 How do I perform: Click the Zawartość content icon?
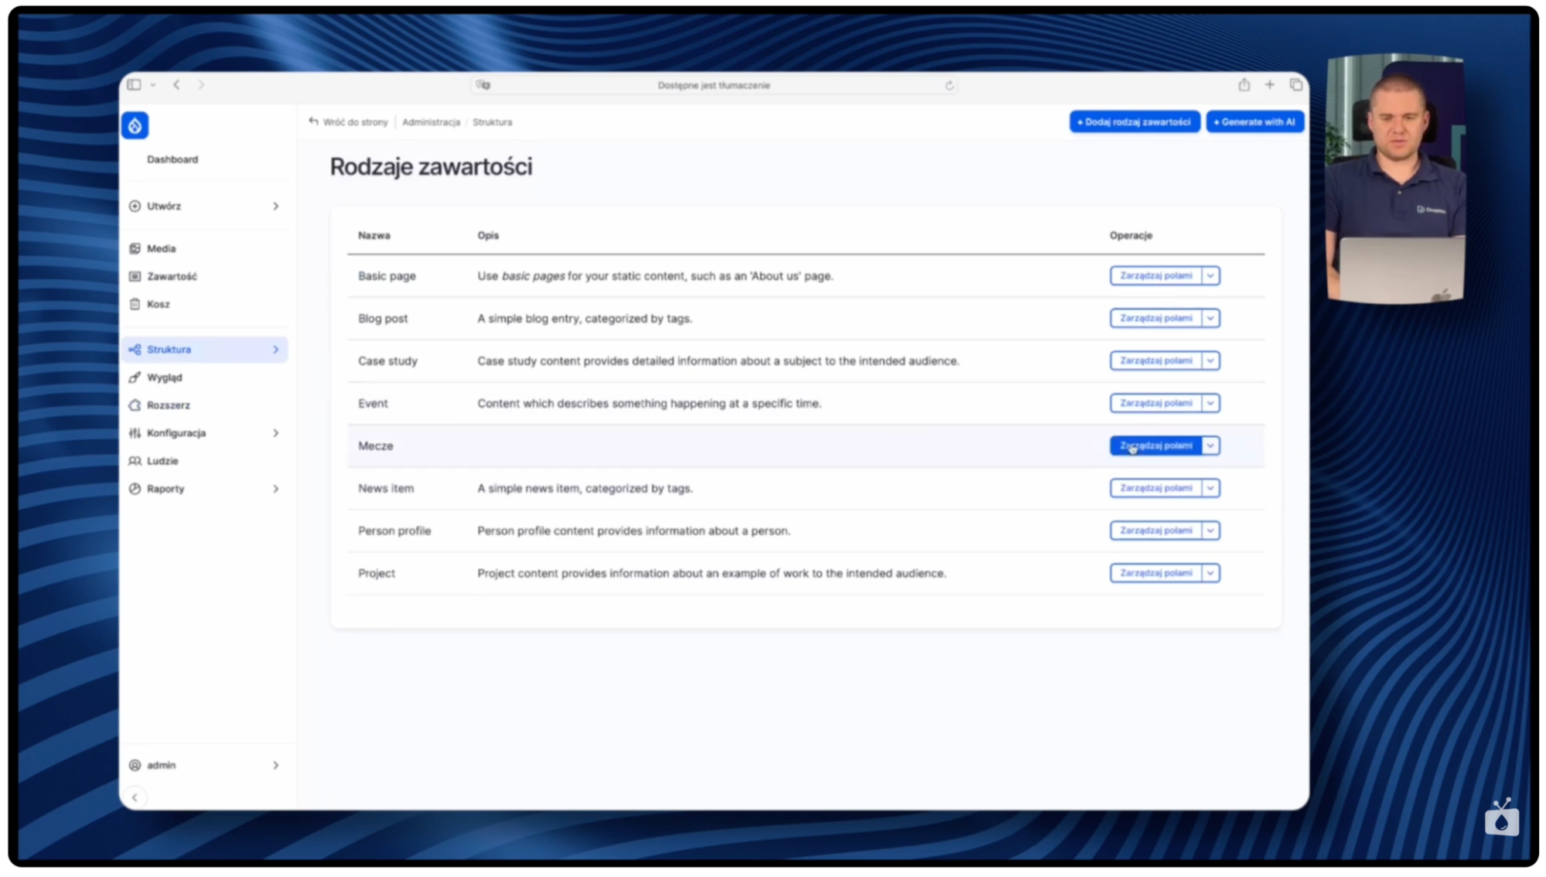pos(136,276)
